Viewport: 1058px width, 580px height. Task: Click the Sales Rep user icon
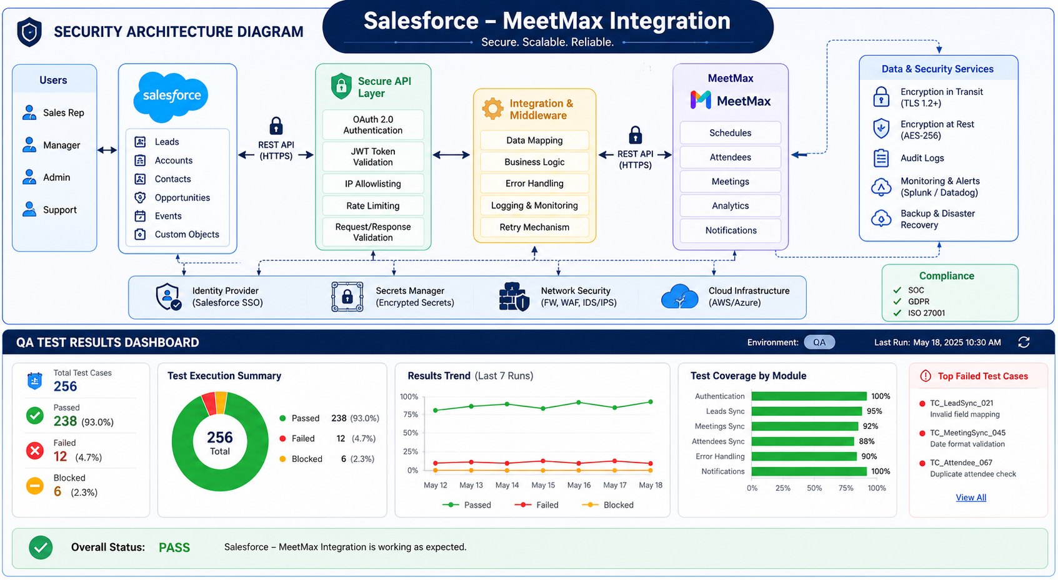(x=29, y=112)
